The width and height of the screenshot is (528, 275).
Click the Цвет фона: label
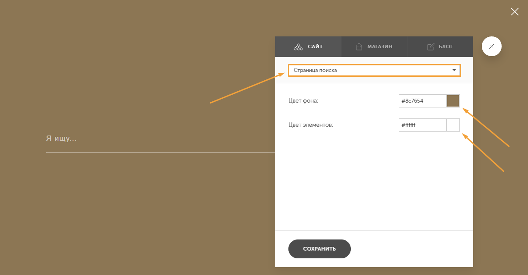(303, 101)
